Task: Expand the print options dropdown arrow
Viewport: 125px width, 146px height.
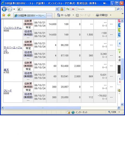Action: click(x=111, y=15)
